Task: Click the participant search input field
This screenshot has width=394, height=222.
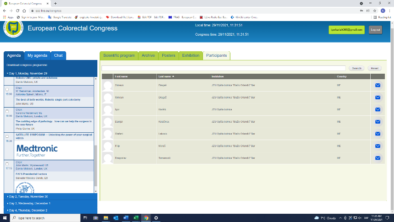Action: [224, 68]
